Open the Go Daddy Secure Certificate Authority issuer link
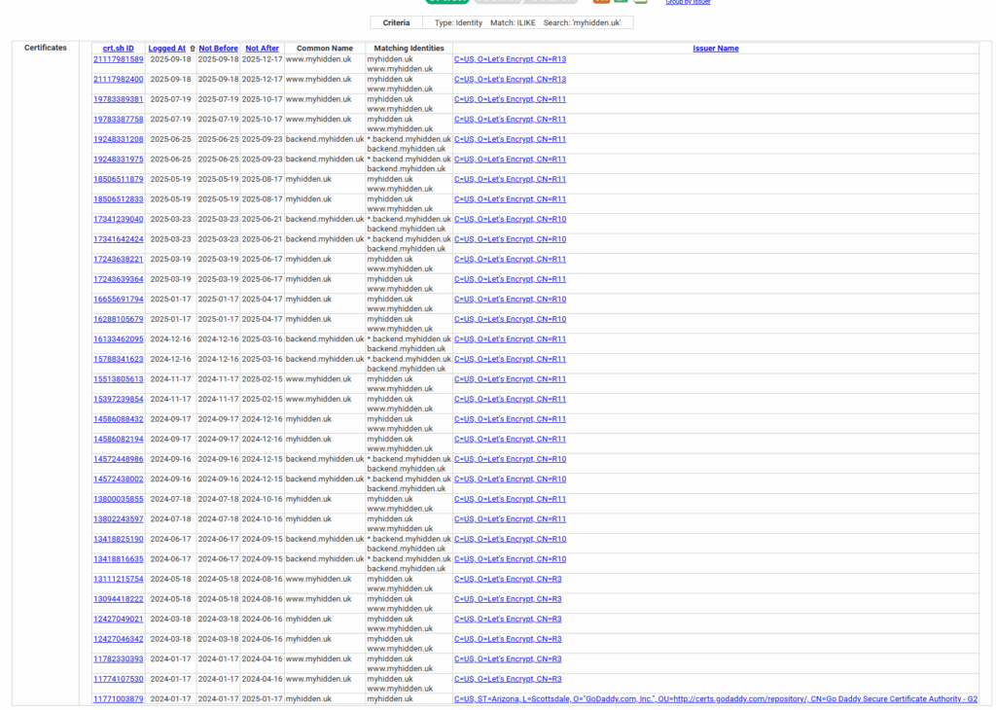 (x=716, y=699)
